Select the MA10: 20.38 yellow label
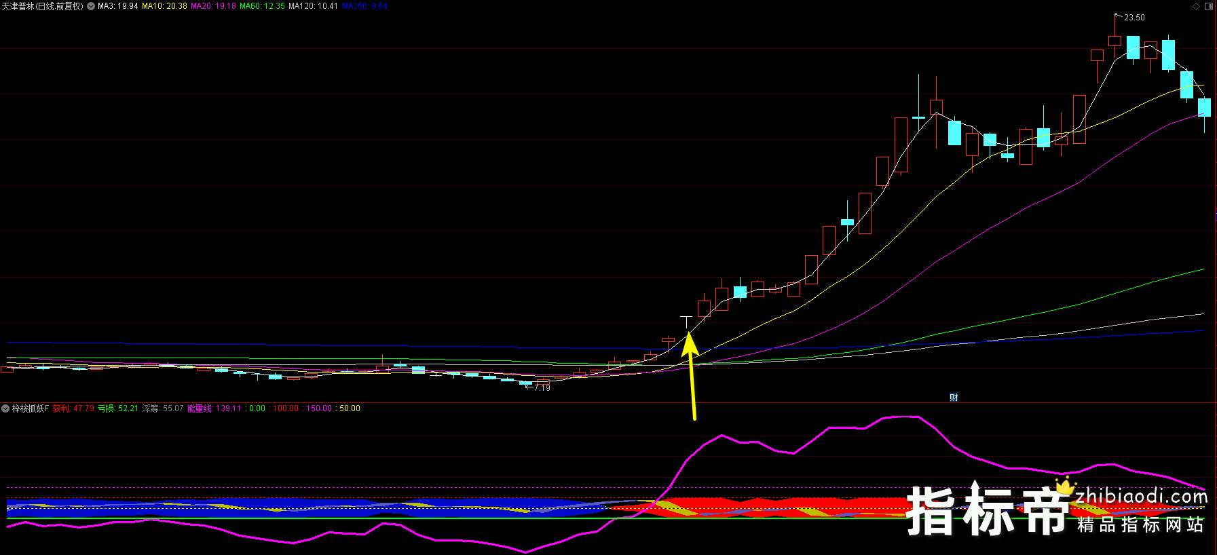This screenshot has height=555, width=1217. click(x=164, y=6)
